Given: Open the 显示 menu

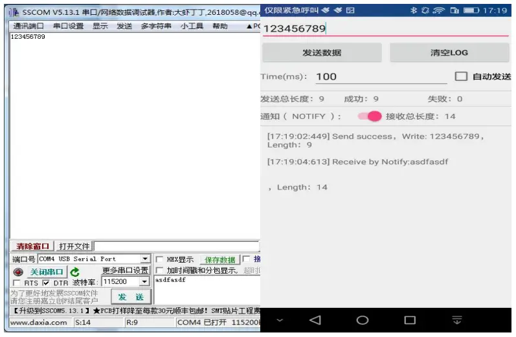Looking at the screenshot, I should tap(100, 26).
